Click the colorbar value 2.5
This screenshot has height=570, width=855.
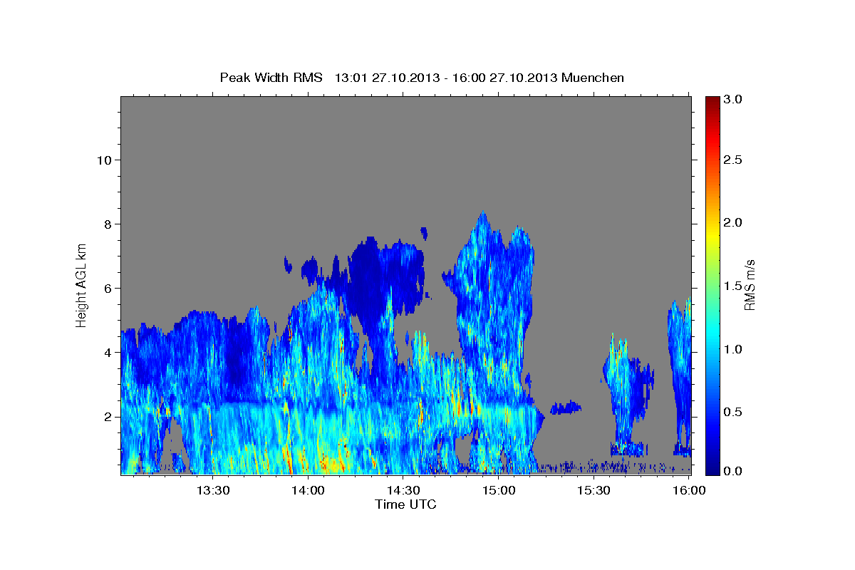click(732, 160)
